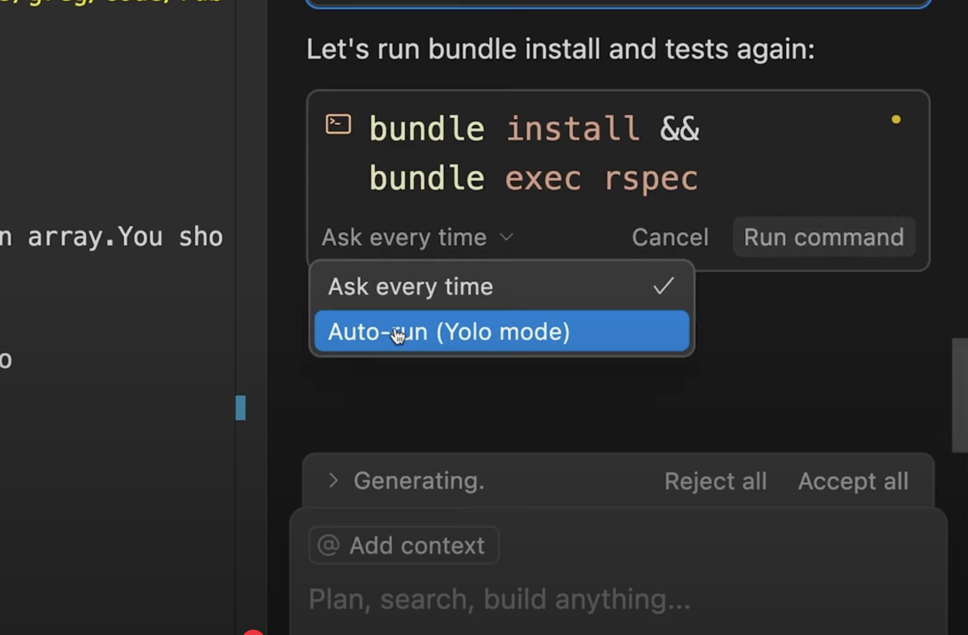Reject all generated changes
Screen dimensions: 968x635
click(715, 481)
